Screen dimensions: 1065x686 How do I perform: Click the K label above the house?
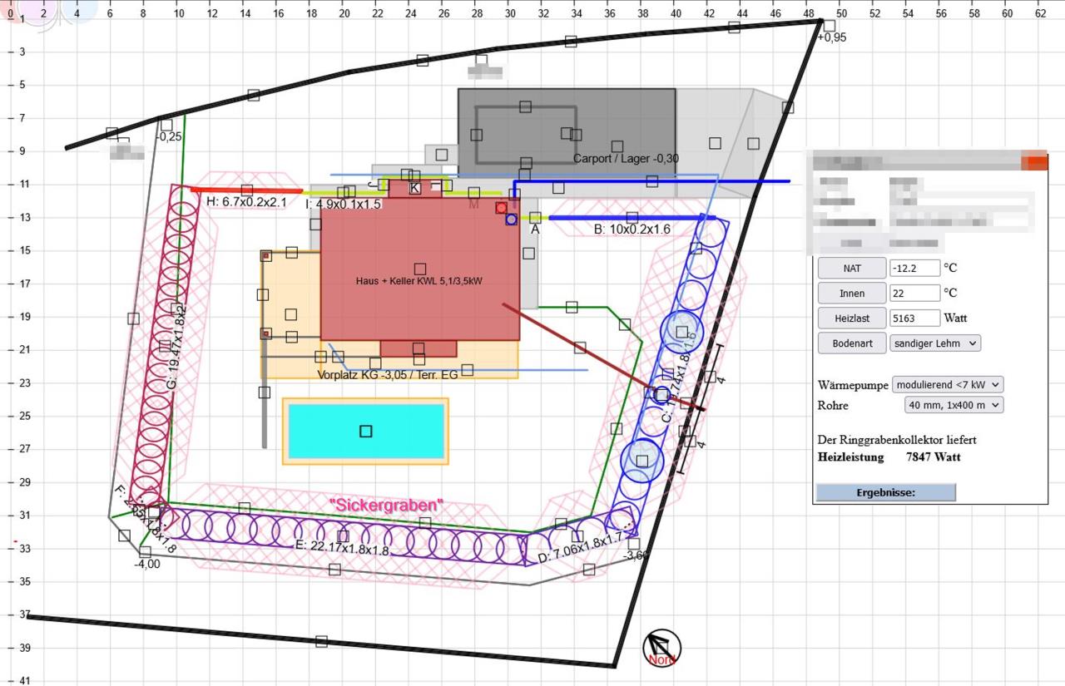click(x=414, y=189)
